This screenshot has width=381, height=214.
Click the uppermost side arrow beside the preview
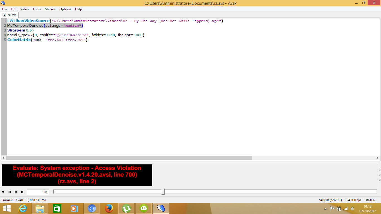[x=380, y=170]
